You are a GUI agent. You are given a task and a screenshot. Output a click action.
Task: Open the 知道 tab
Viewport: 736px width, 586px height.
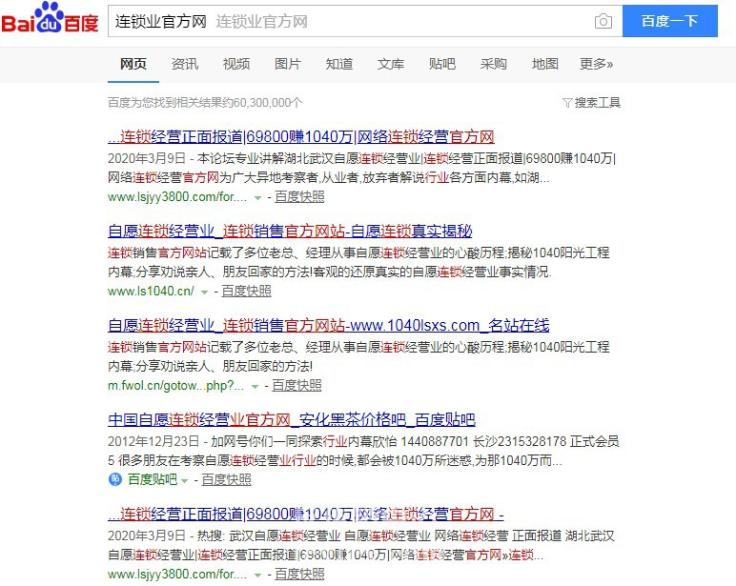pos(339,64)
